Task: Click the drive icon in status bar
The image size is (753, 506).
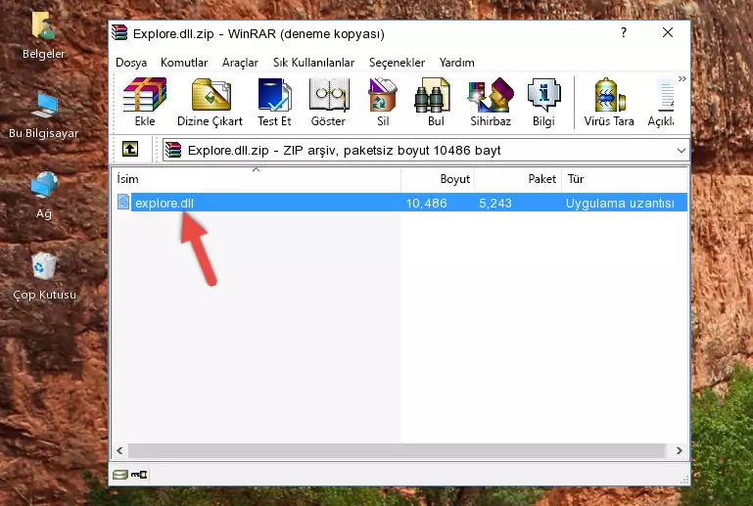Action: coord(120,475)
